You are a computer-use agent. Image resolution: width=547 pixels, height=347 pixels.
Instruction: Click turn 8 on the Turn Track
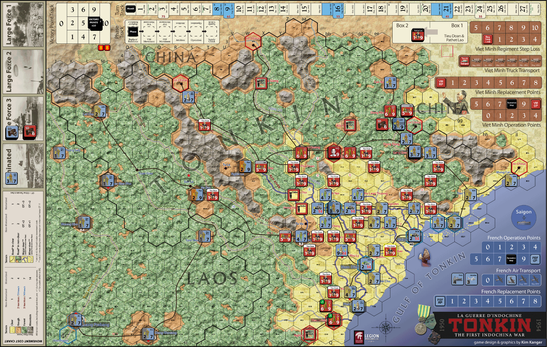pyautogui.click(x=217, y=8)
